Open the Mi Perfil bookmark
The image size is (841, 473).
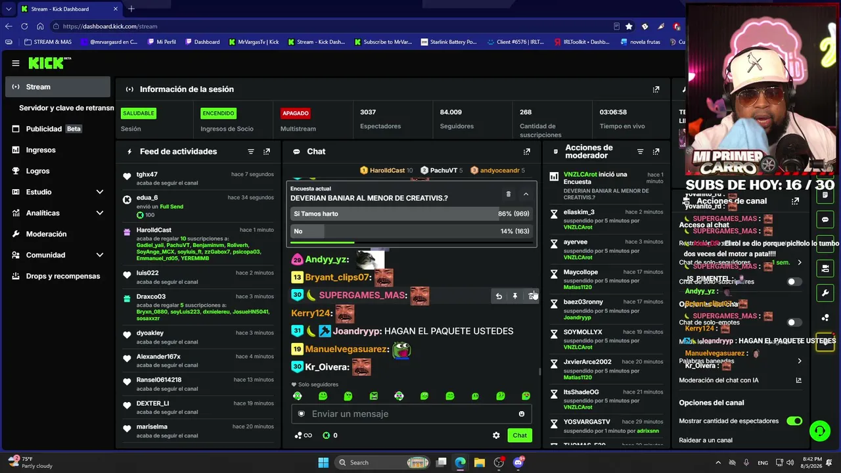161,42
